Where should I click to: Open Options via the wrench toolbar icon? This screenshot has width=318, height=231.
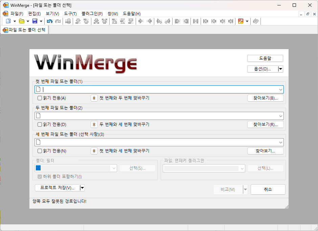pos(241,21)
